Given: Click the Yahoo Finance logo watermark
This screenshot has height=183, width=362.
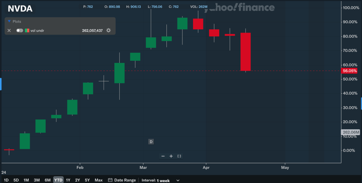Looking at the screenshot, I should coord(244,7).
